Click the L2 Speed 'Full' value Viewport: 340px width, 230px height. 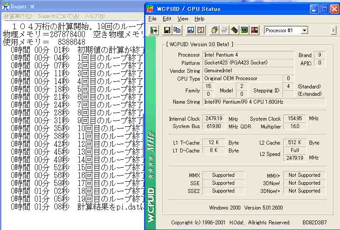point(295,150)
